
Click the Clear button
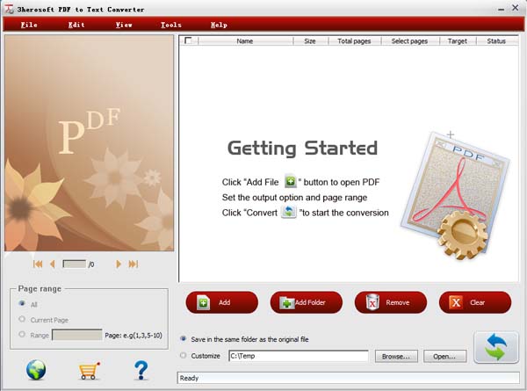(x=475, y=302)
